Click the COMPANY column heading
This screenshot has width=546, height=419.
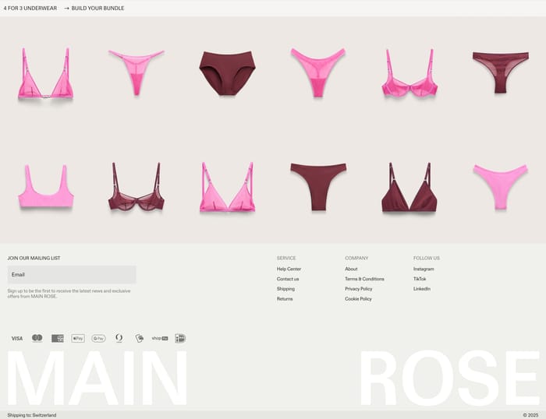(356, 258)
